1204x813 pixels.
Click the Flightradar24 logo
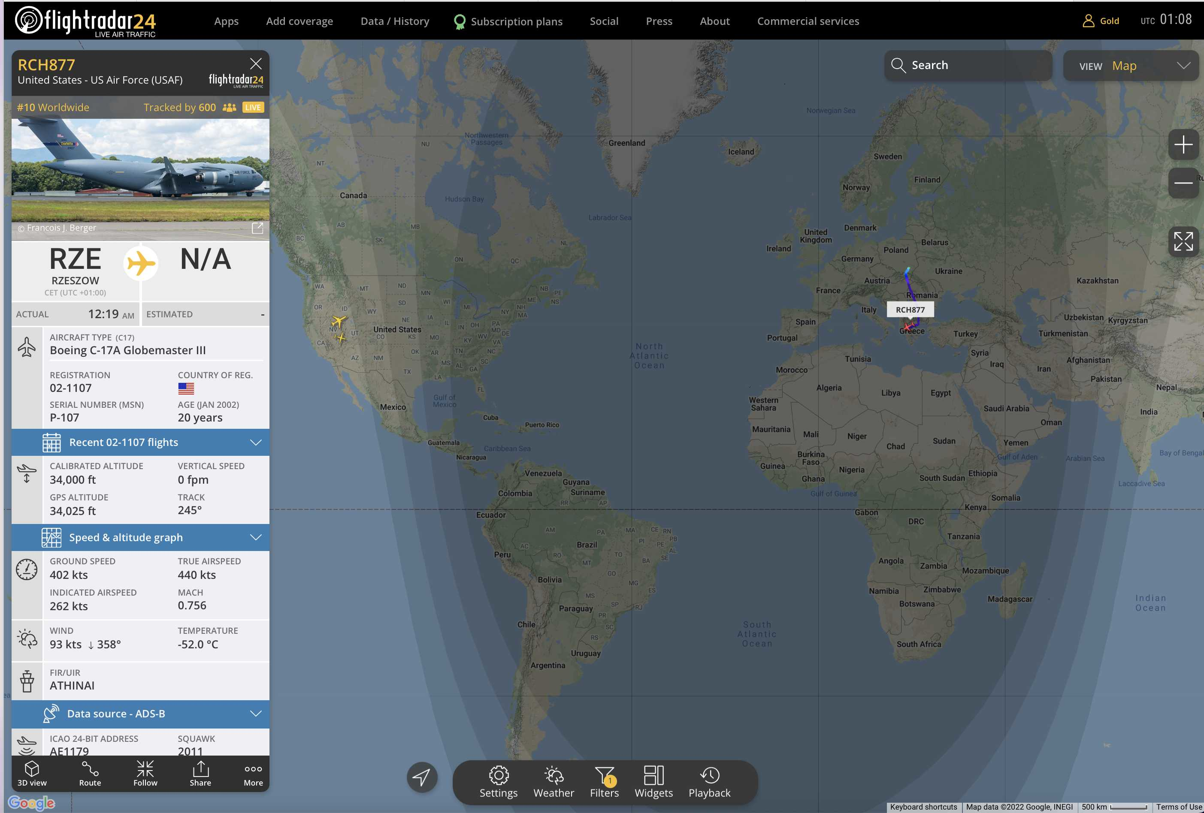coord(85,21)
